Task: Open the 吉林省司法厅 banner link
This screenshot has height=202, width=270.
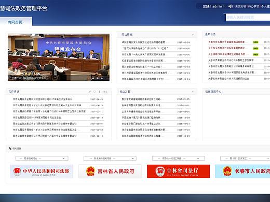Action: (178, 171)
